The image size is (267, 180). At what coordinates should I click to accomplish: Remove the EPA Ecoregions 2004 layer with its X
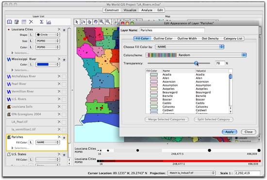click(59, 114)
